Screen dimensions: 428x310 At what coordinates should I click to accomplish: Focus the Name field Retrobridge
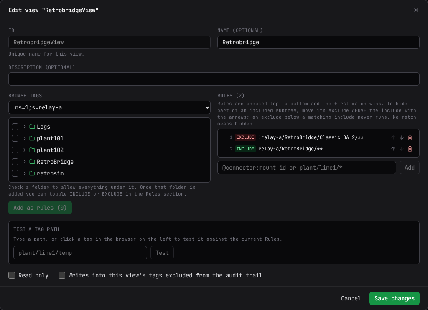pos(318,42)
